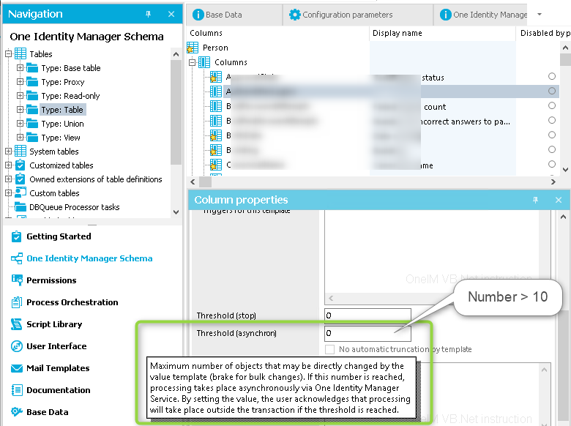Open the tab overflow dropdown arrow
Screen dimensions: 571x426
coord(540,15)
